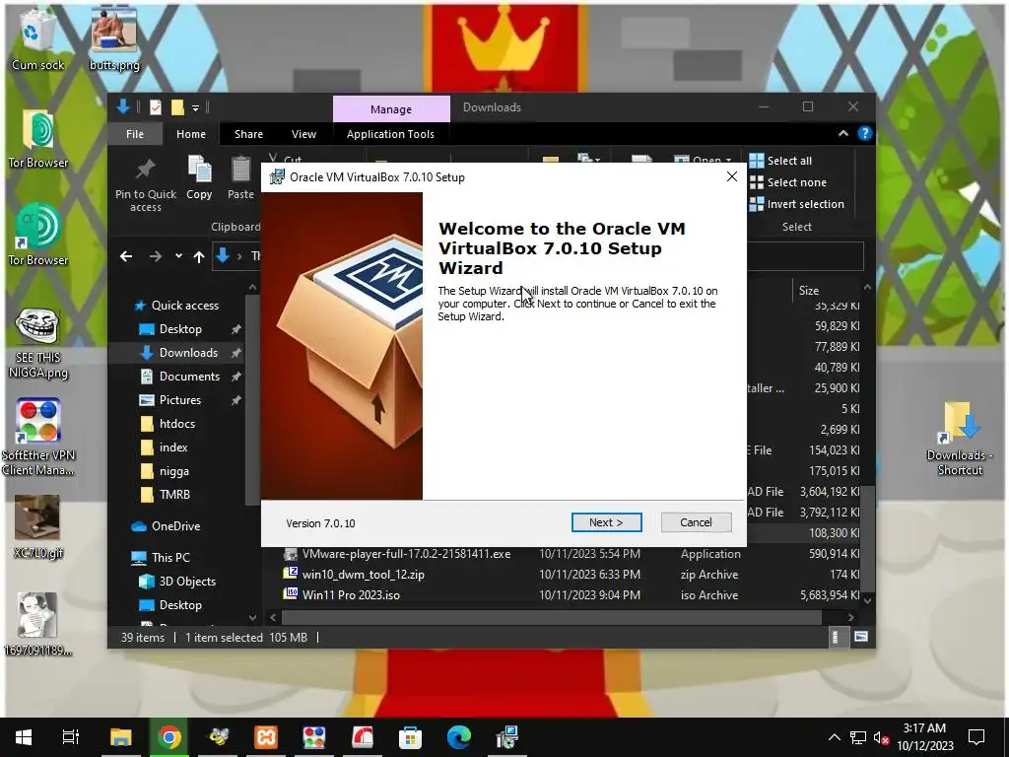Open the Application Tools tab
The height and width of the screenshot is (757, 1009).
[390, 134]
